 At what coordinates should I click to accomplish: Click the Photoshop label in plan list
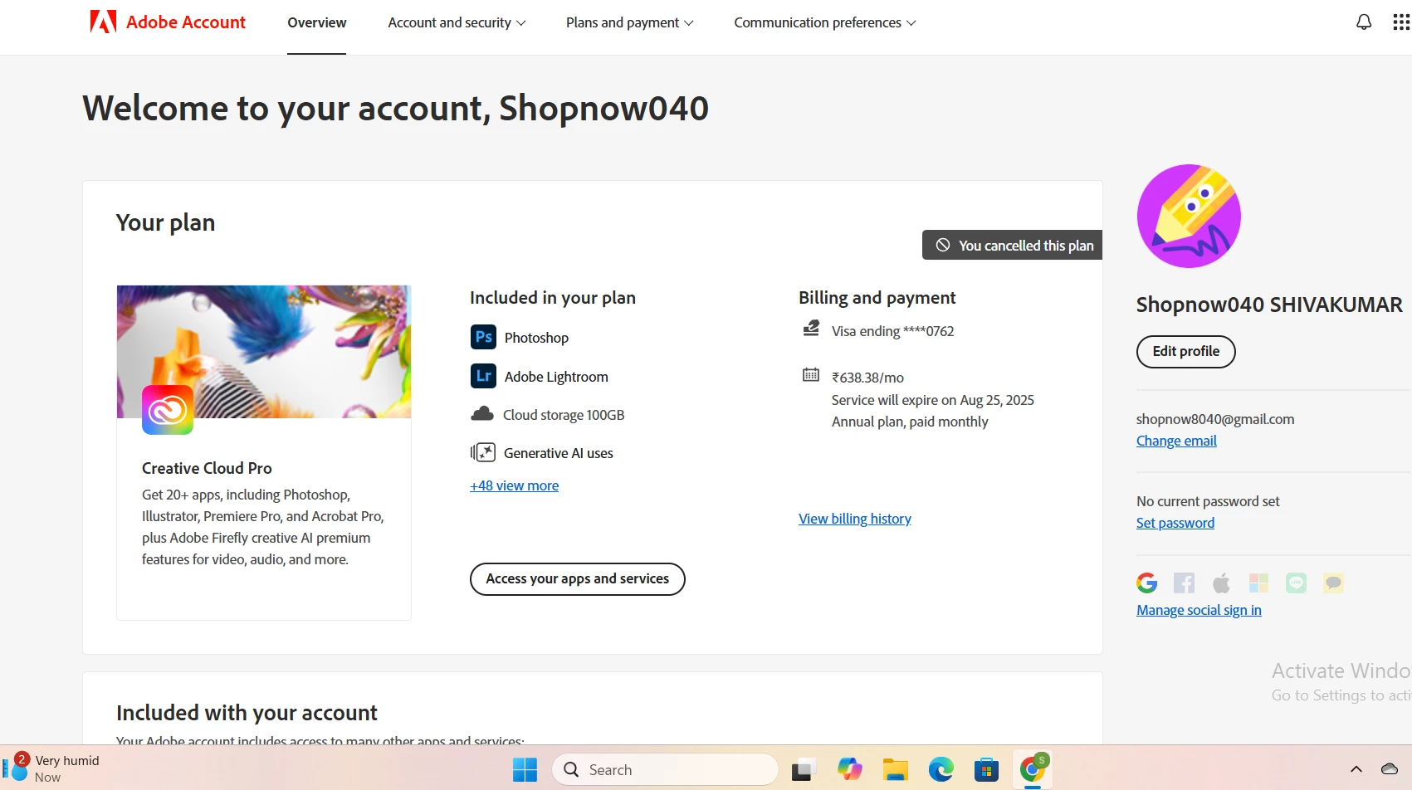(x=536, y=338)
